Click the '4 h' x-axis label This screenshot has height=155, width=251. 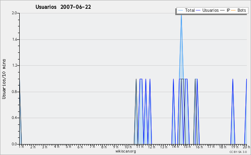tap(56, 147)
